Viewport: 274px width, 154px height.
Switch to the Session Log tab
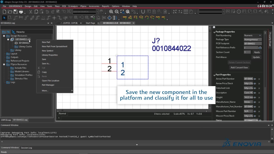click(x=26, y=148)
